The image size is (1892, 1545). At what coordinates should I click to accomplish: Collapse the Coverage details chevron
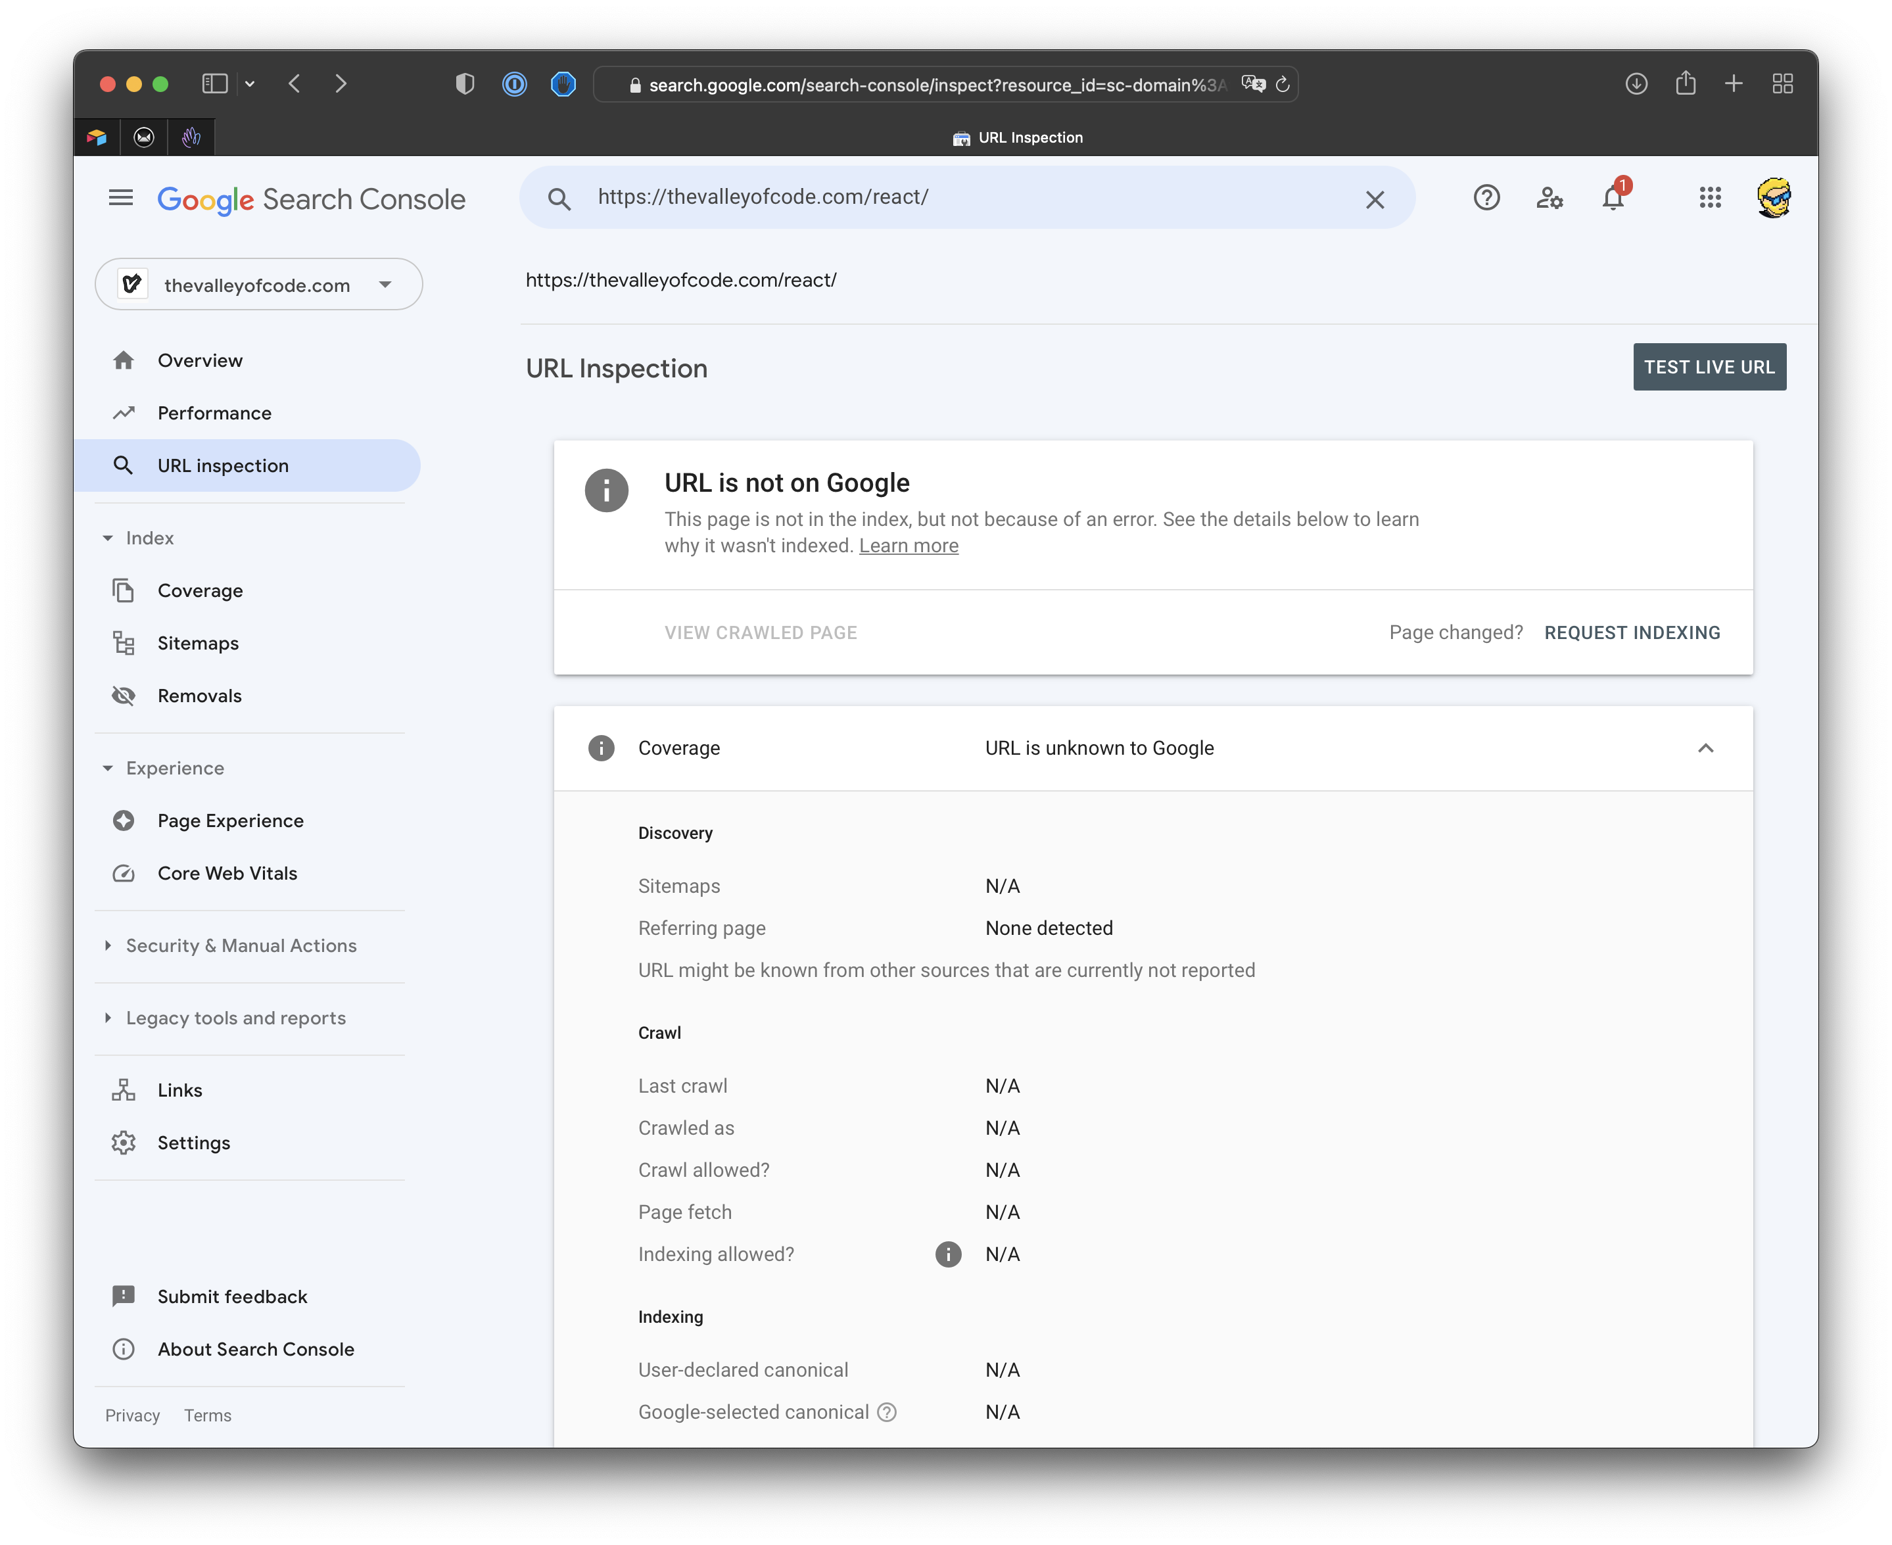point(1705,748)
